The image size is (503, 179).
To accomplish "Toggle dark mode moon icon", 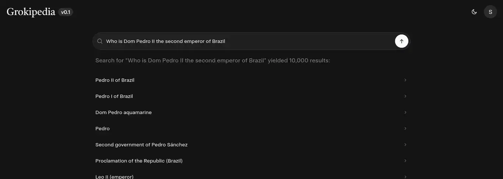I will (x=474, y=12).
